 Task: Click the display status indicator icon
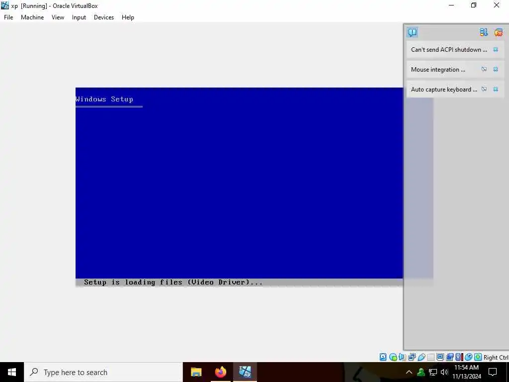pos(440,357)
